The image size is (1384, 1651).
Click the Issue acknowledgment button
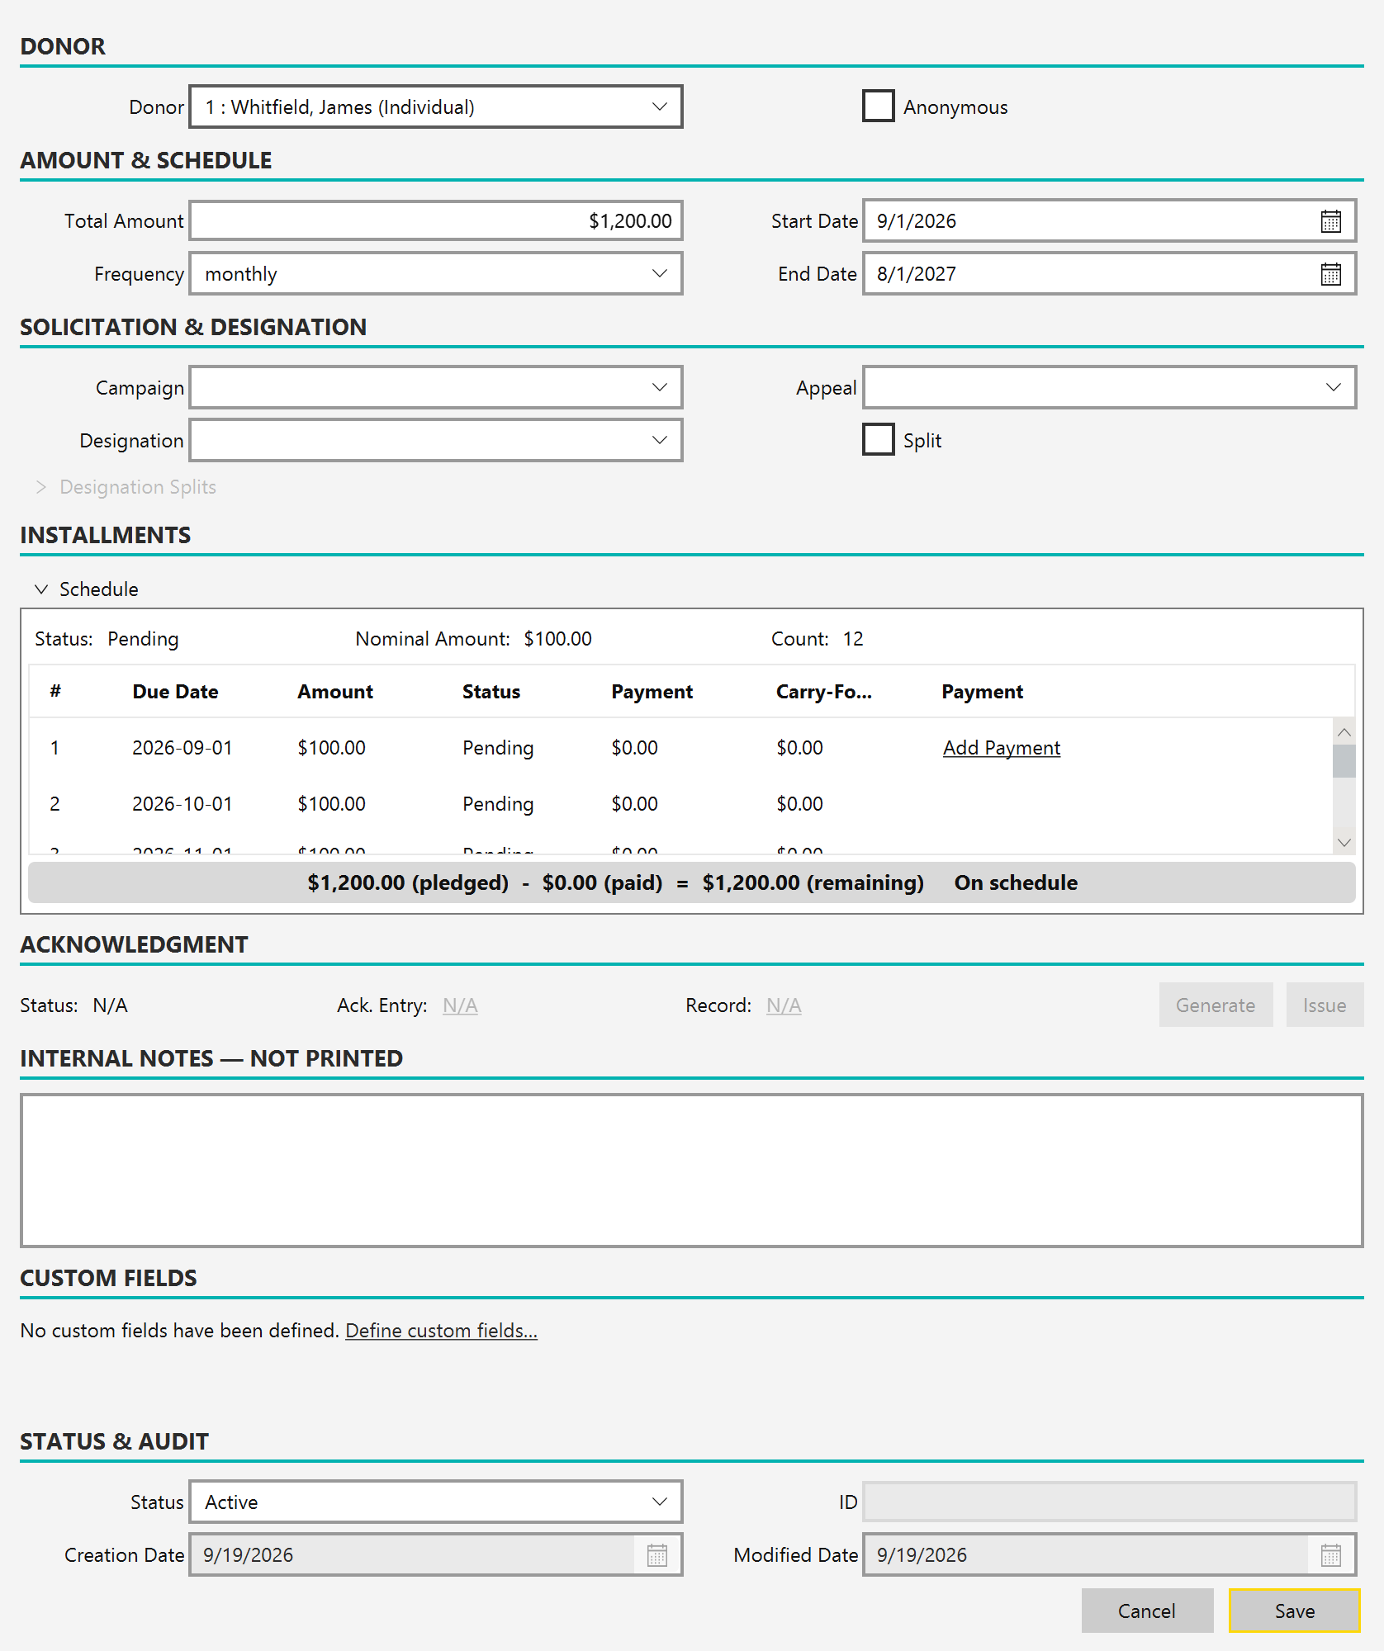[1325, 1005]
